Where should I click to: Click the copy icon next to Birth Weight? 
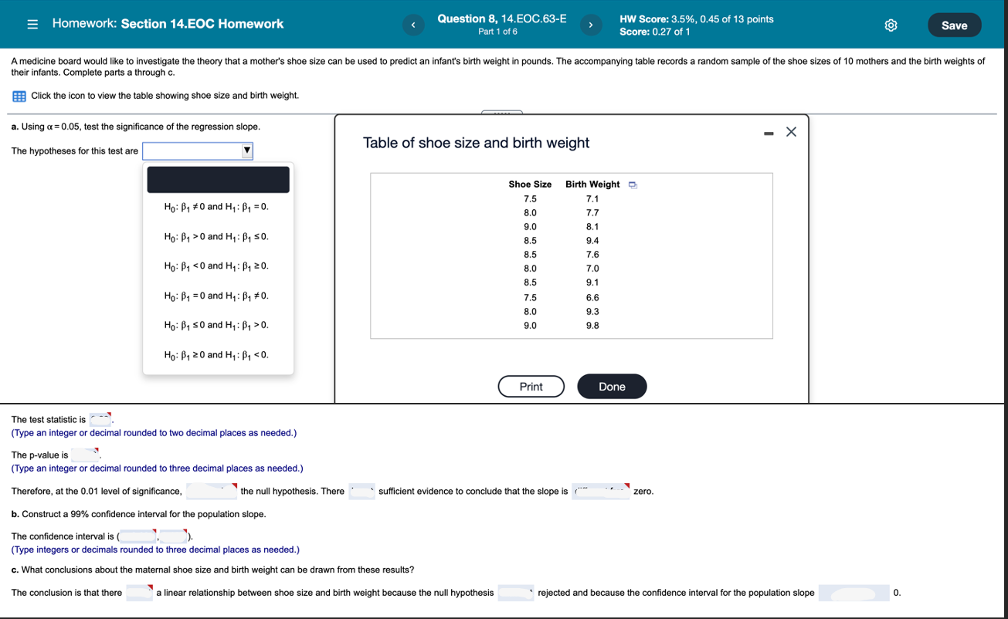pos(633,184)
